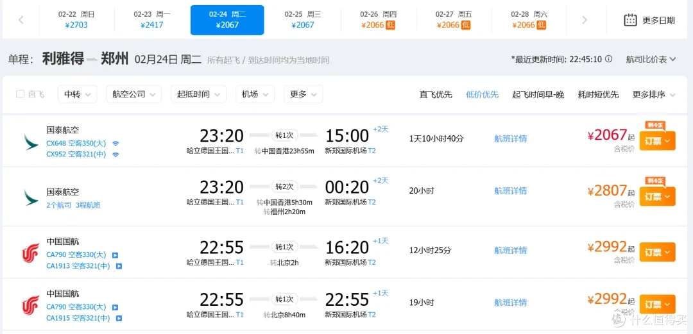Click 12小时25分 duration text

[430, 251]
